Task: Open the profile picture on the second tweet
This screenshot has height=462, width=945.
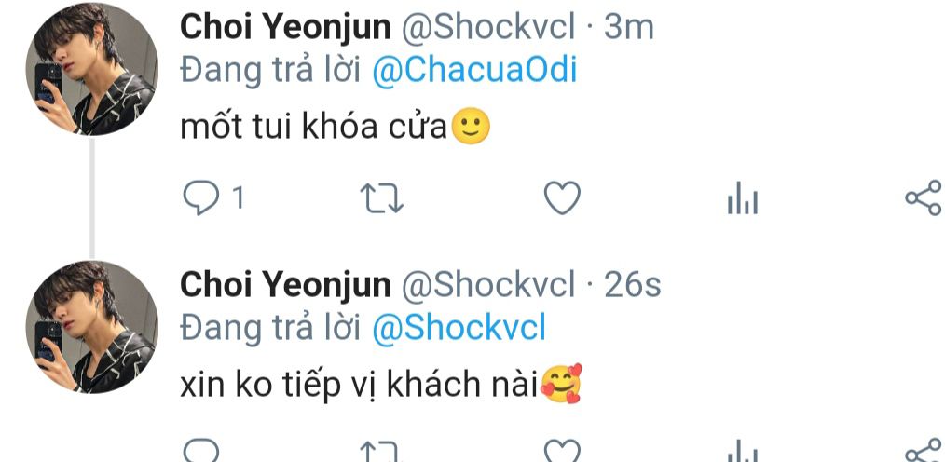Action: (x=90, y=326)
